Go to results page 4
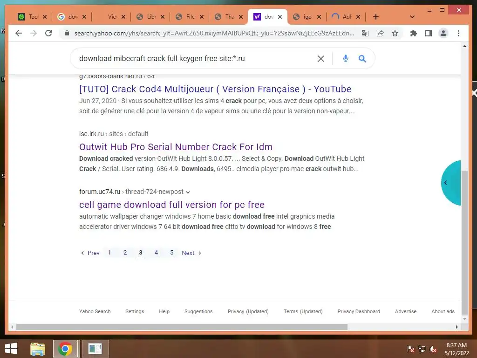 156,253
